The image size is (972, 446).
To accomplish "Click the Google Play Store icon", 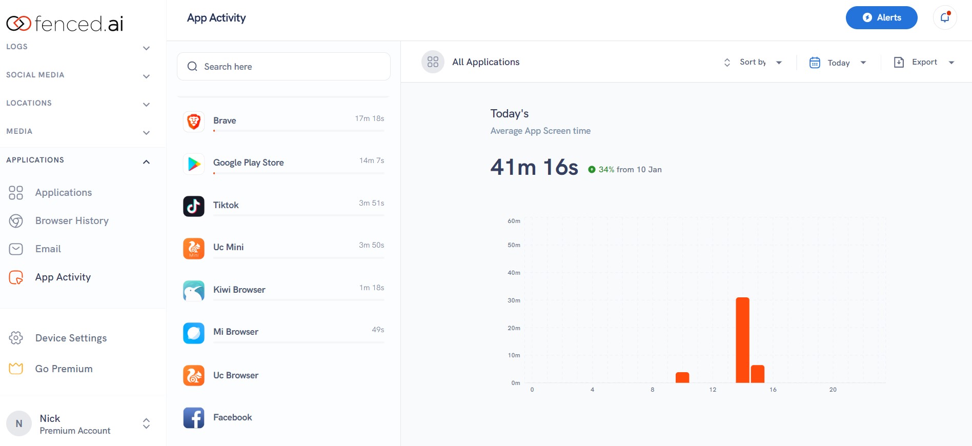I will coord(194,164).
